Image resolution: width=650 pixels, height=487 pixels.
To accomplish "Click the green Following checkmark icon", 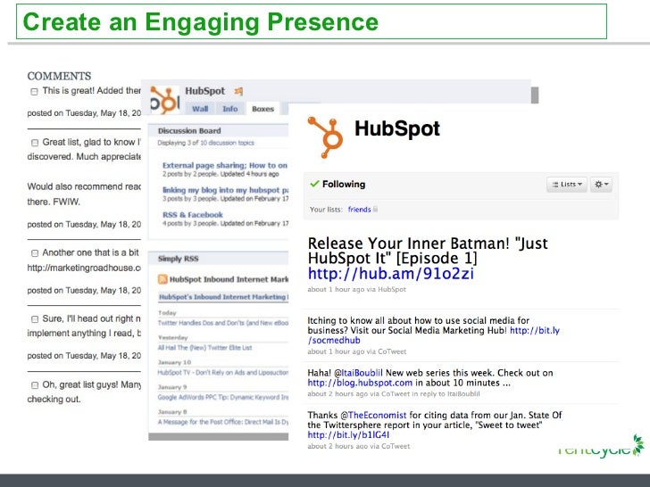I will pyautogui.click(x=314, y=184).
